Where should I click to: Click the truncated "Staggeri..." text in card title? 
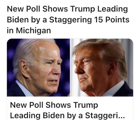tap(105, 116)
